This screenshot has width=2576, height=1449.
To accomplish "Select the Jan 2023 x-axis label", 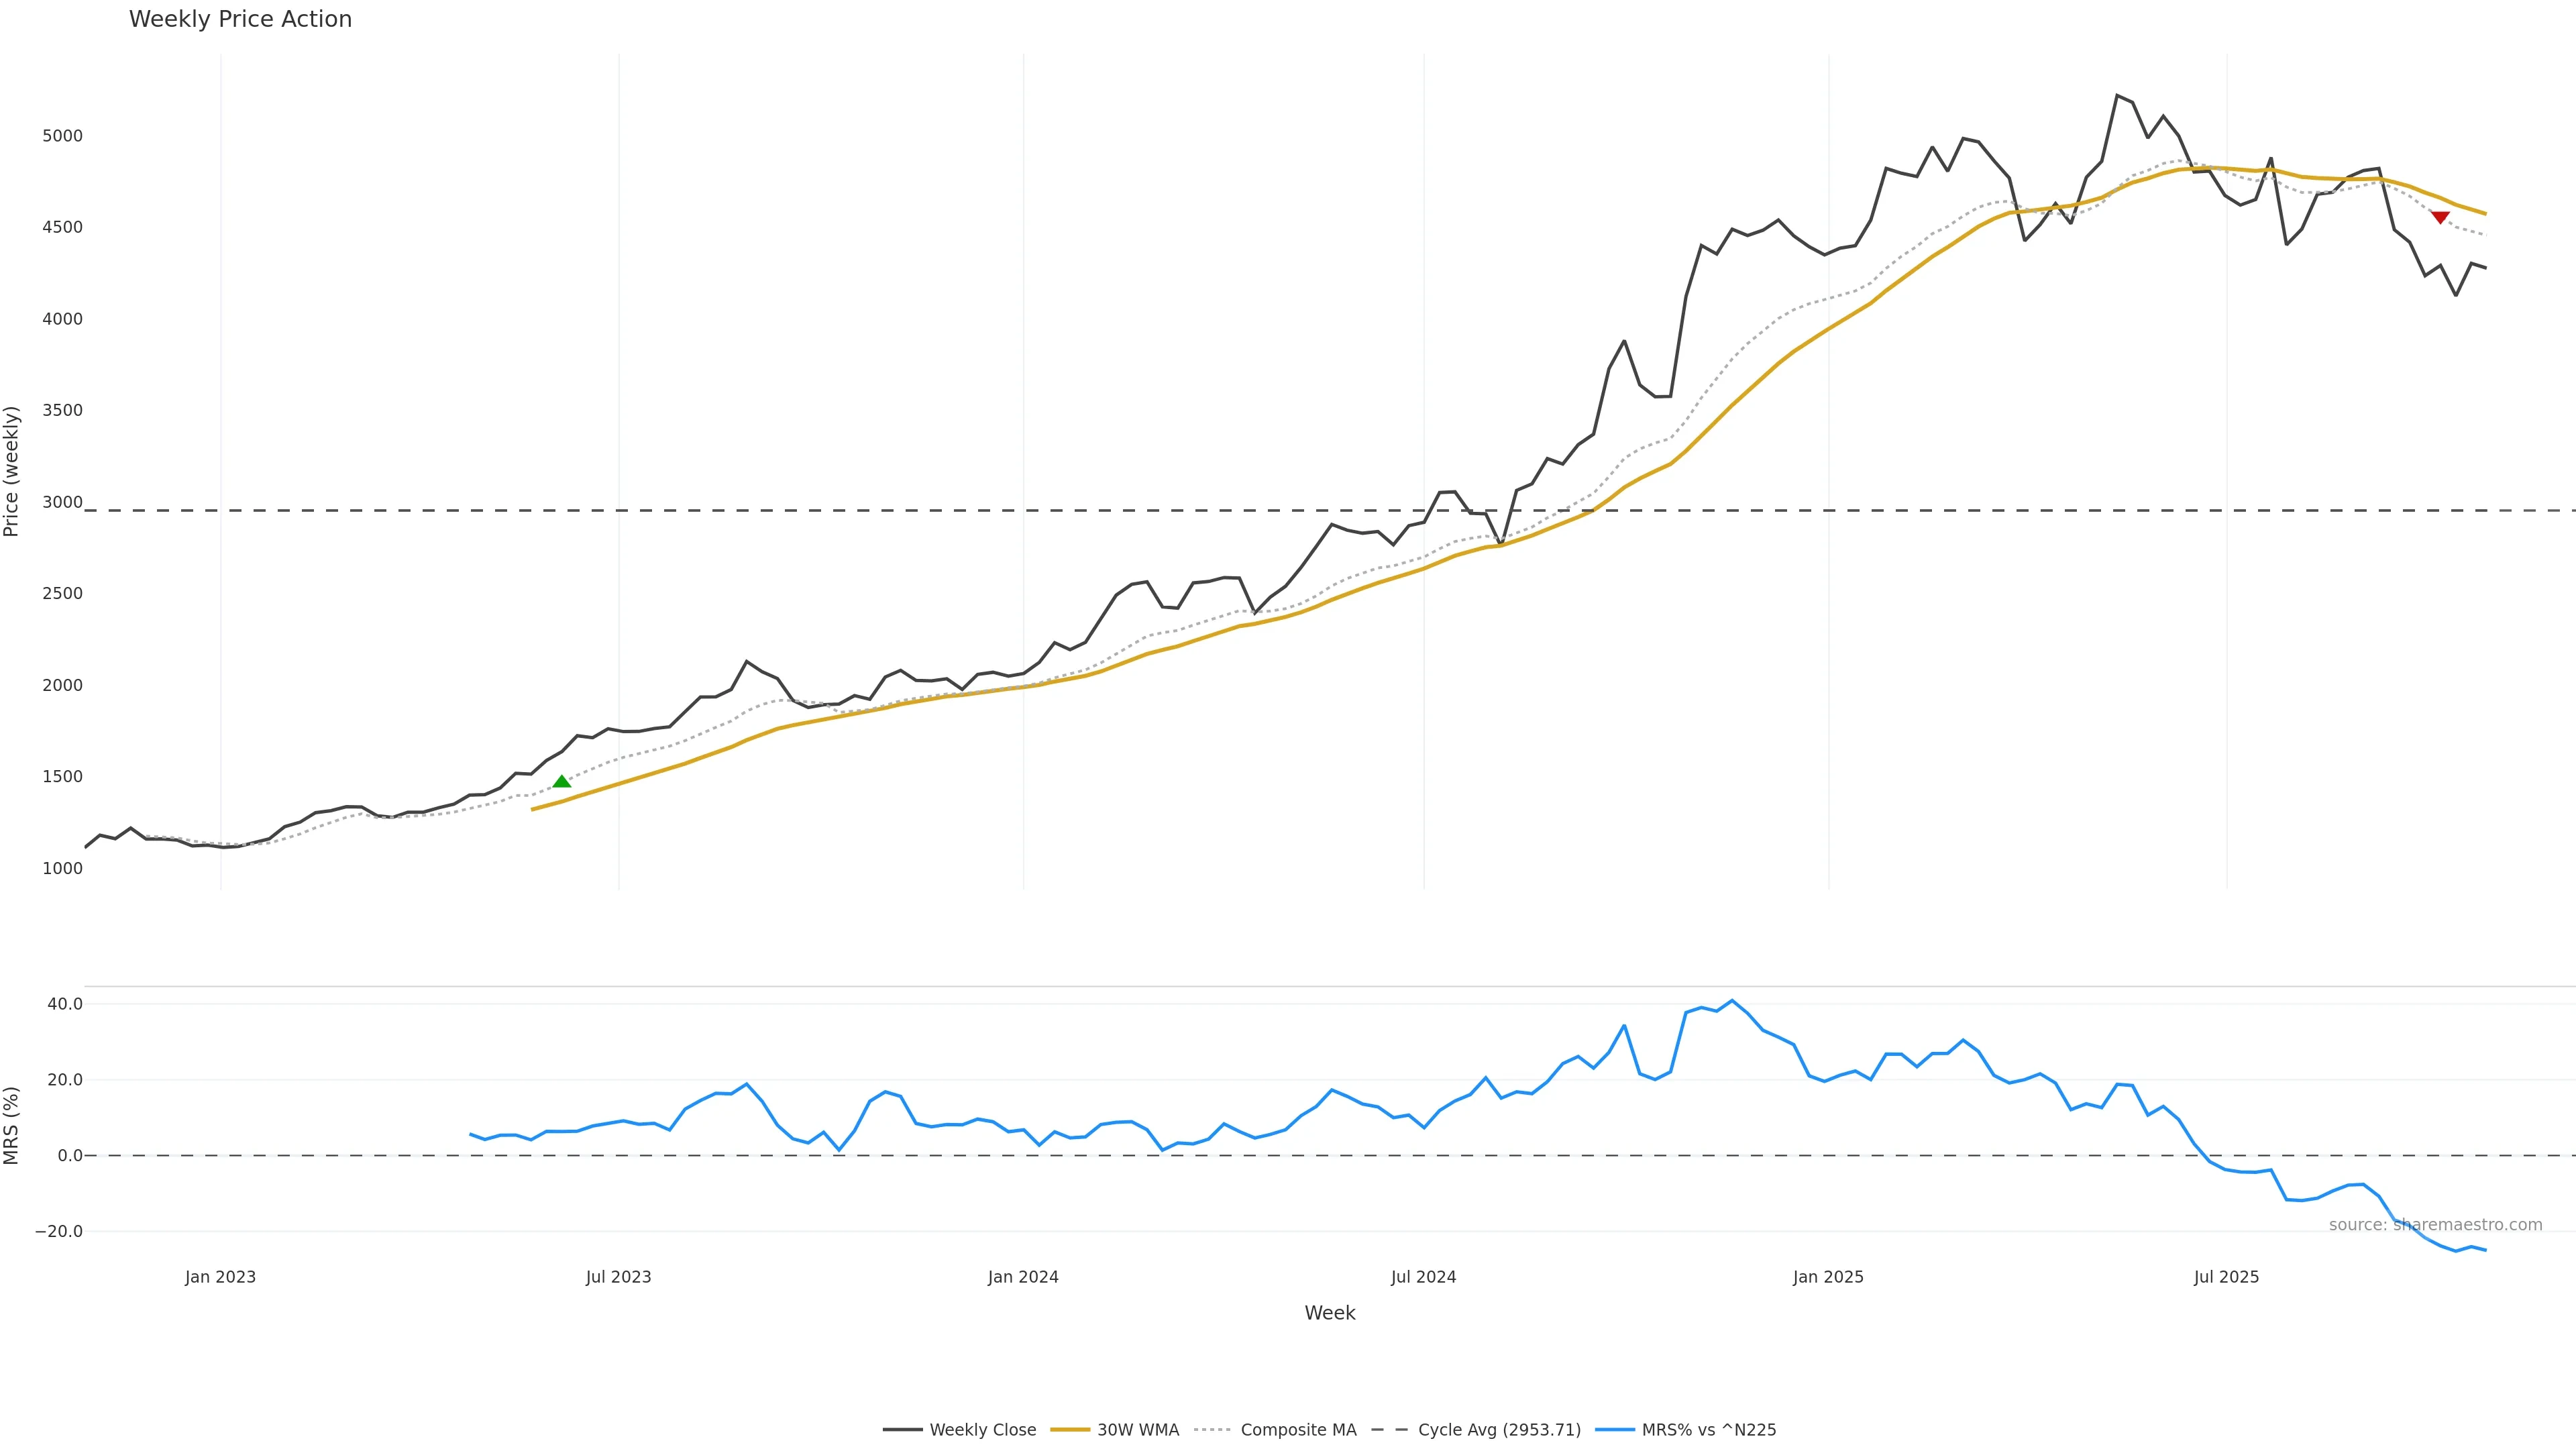I will click(x=220, y=1277).
